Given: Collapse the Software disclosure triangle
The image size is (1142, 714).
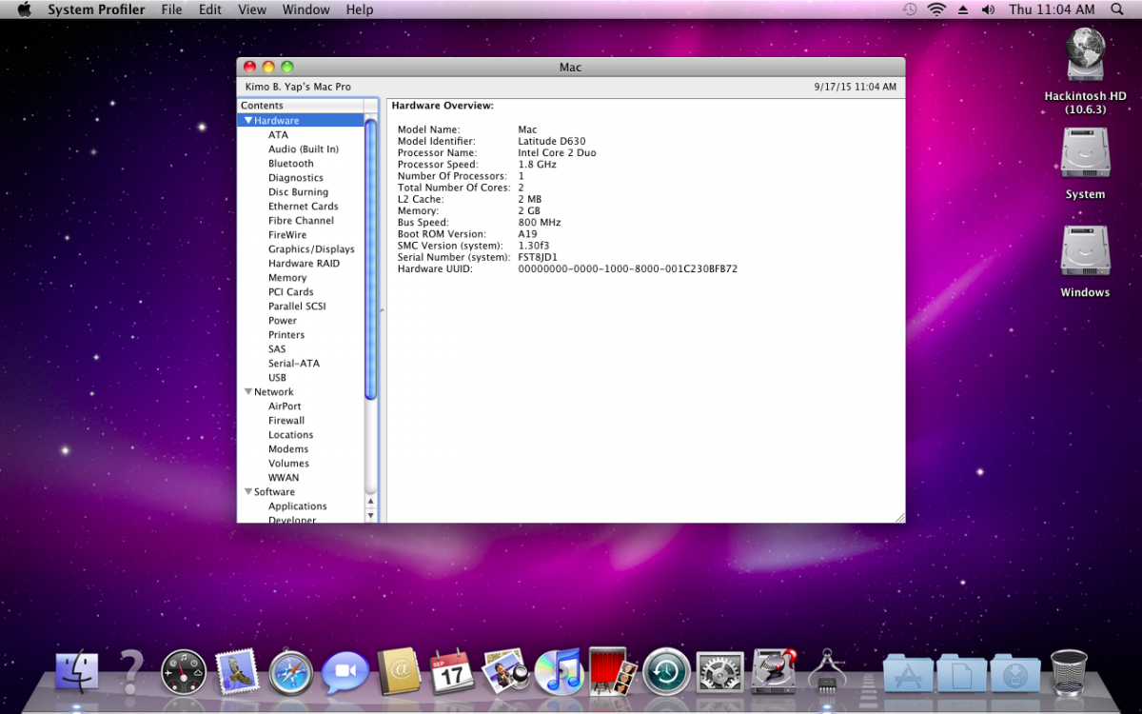Looking at the screenshot, I should pos(248,492).
